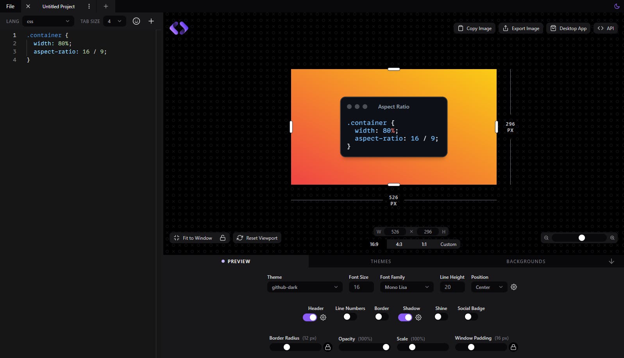
Task: Toggle the dark mode moon icon
Action: point(617,6)
